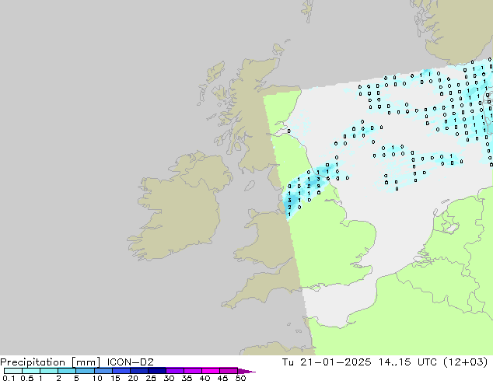The height and width of the screenshot is (381, 493).
Task: Click the 20–25 mm legend swatch
Action: tap(138, 371)
